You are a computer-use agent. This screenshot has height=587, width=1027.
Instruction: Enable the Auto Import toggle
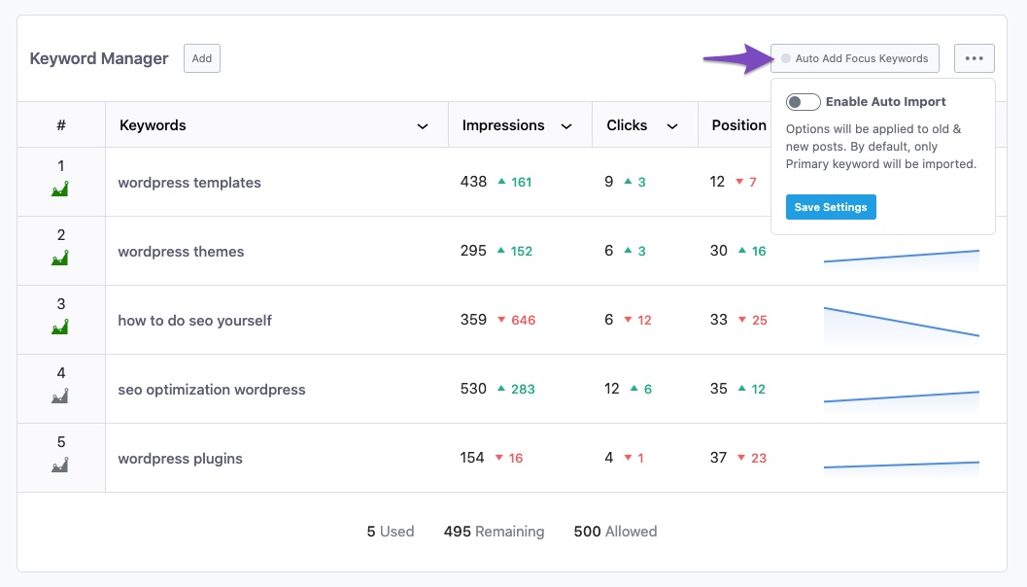pyautogui.click(x=803, y=102)
